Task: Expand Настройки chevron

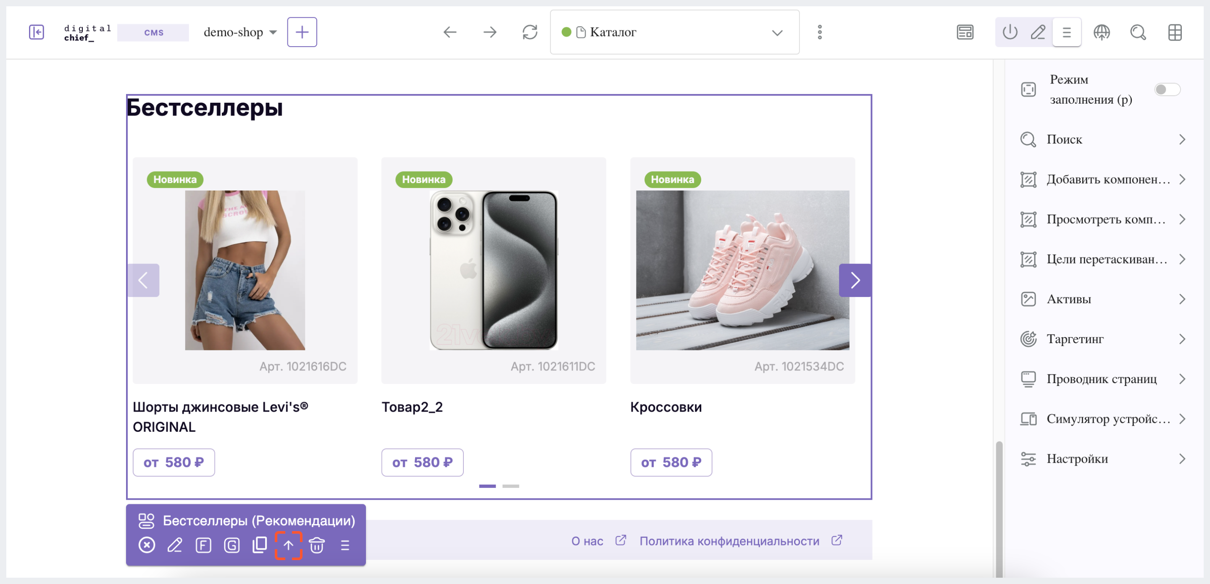Action: pyautogui.click(x=1182, y=458)
